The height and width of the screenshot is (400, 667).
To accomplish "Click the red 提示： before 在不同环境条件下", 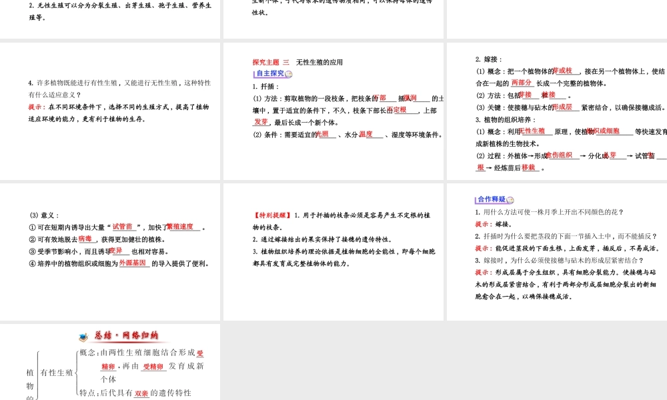I will (x=37, y=107).
